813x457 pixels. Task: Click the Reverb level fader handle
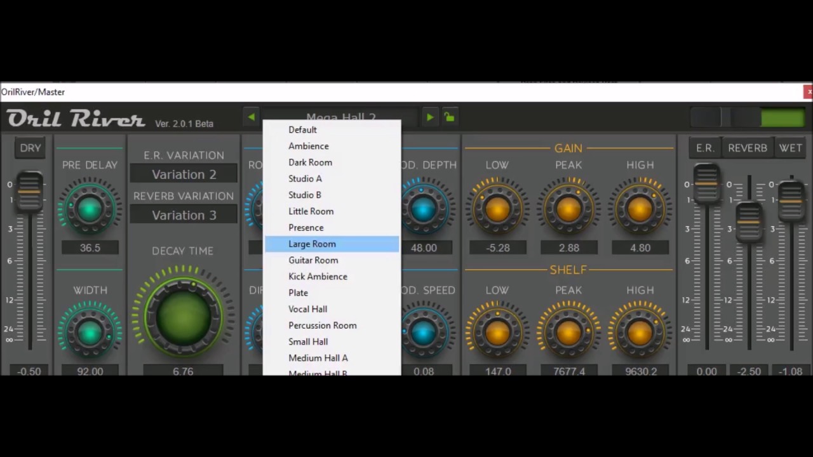pos(749,222)
